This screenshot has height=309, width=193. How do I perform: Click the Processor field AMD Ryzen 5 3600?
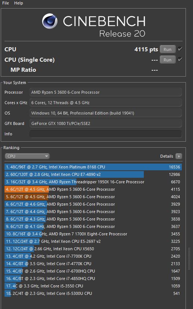click(x=105, y=92)
